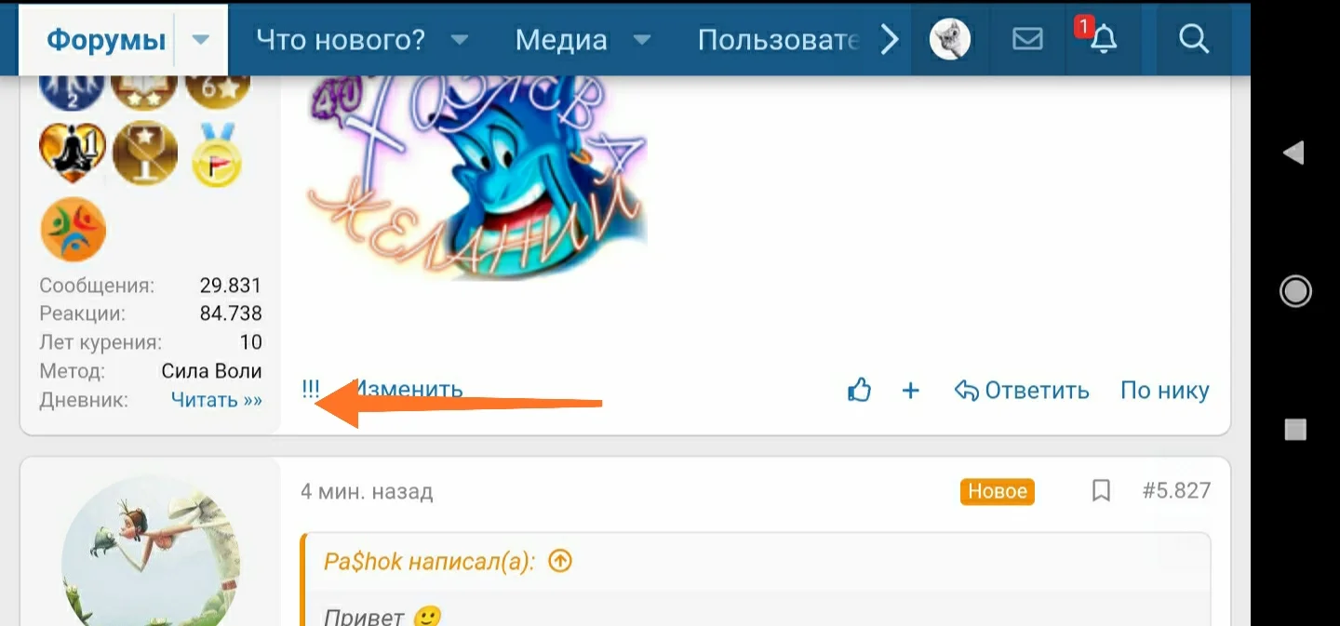
Task: Jump to quoted Pa$hok post arrow icon
Action: 560,562
